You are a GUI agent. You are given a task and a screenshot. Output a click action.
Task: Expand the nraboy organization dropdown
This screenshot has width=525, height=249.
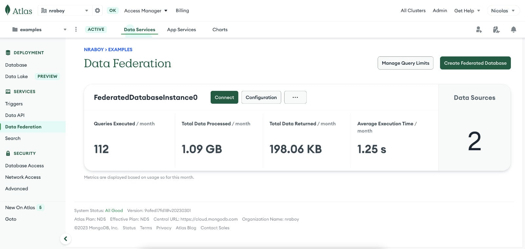coord(87,10)
